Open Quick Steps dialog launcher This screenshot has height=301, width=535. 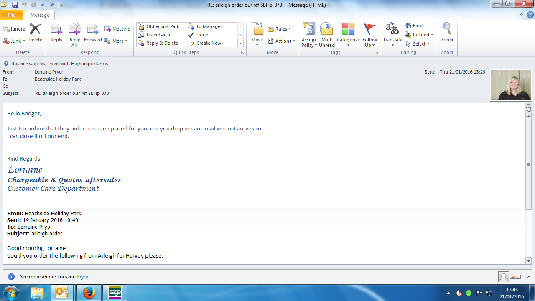point(242,53)
